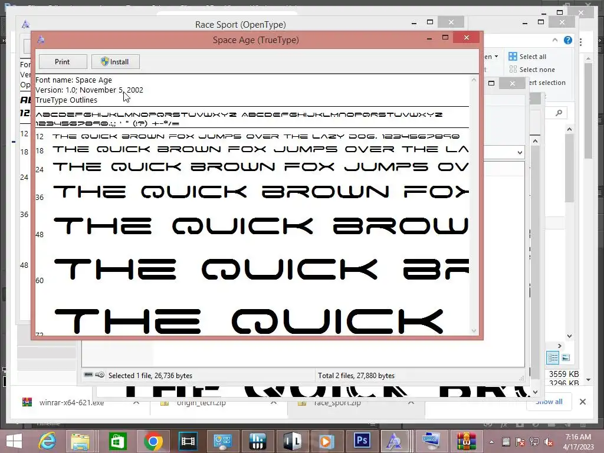Open Explorer help question mark icon
The width and height of the screenshot is (604, 453).
point(568,40)
